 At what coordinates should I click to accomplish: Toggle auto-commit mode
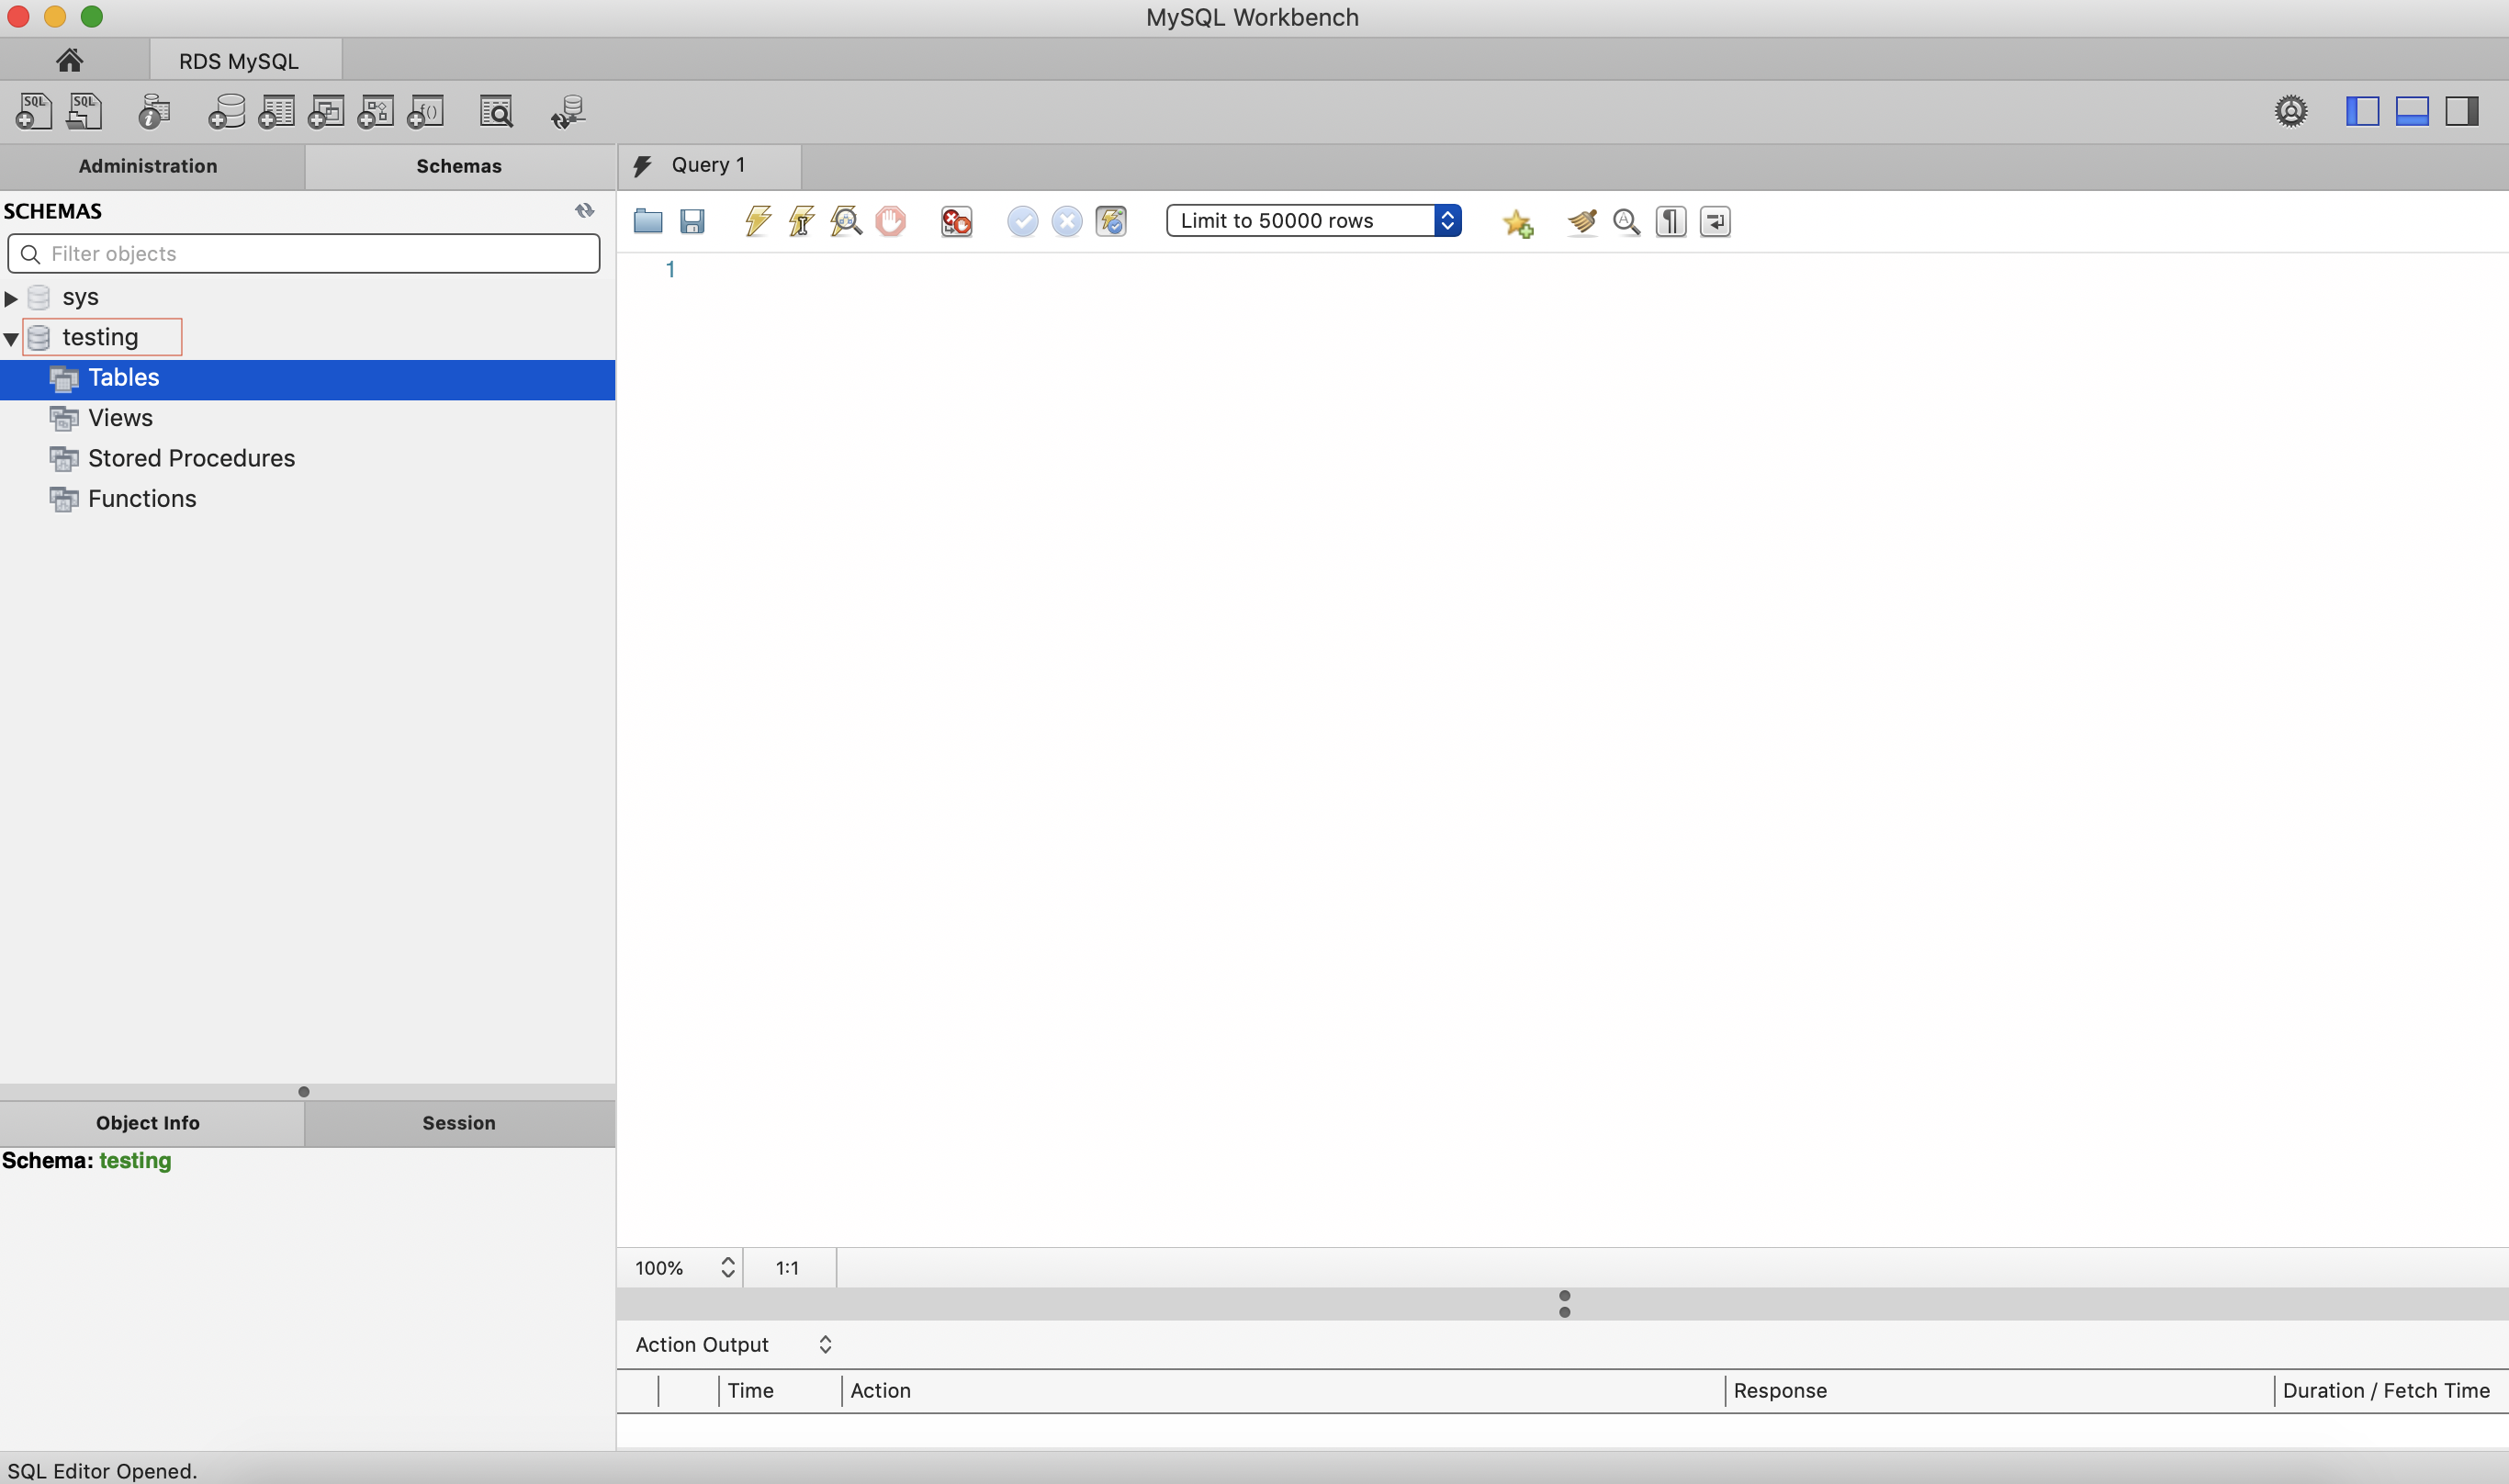pos(1111,221)
